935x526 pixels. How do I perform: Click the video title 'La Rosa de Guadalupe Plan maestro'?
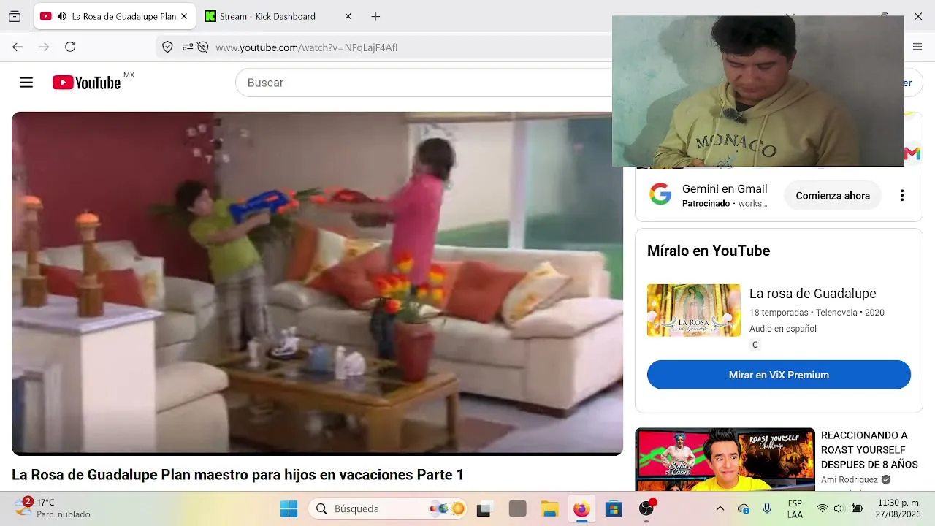pyautogui.click(x=237, y=475)
